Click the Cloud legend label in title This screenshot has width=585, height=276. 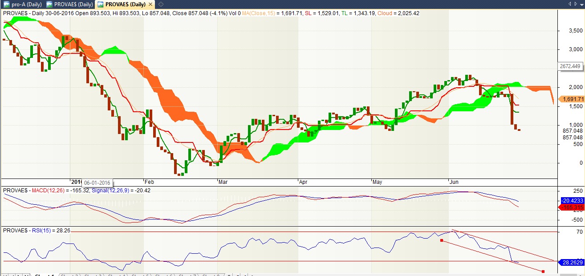[x=385, y=13]
